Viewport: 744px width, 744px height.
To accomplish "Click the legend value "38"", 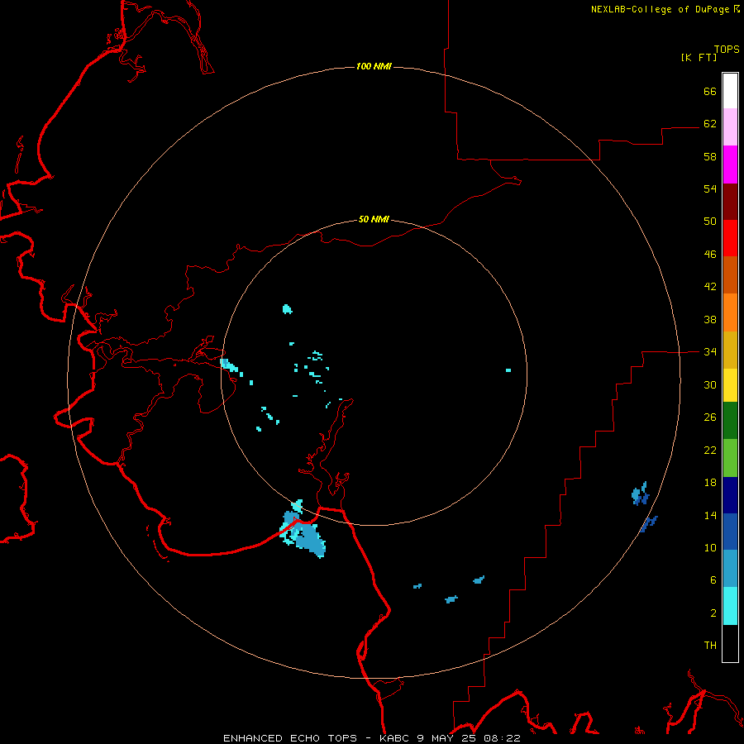I will 710,319.
